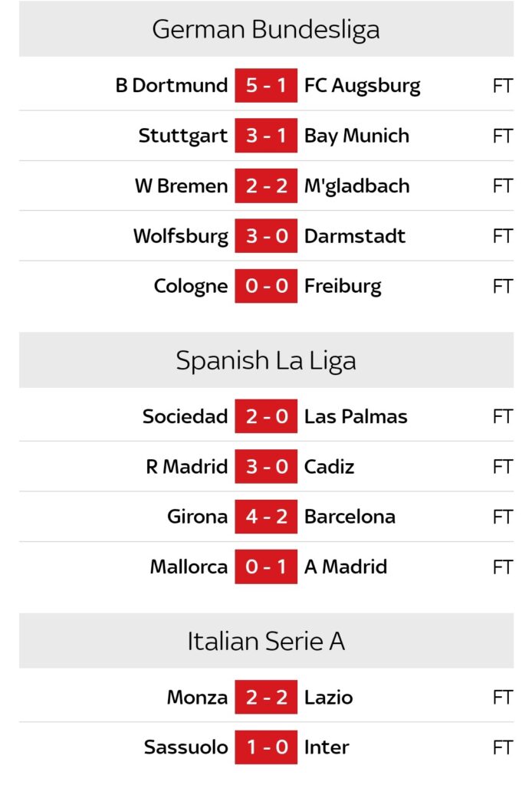Click the Bay Munich team name

coord(356,136)
